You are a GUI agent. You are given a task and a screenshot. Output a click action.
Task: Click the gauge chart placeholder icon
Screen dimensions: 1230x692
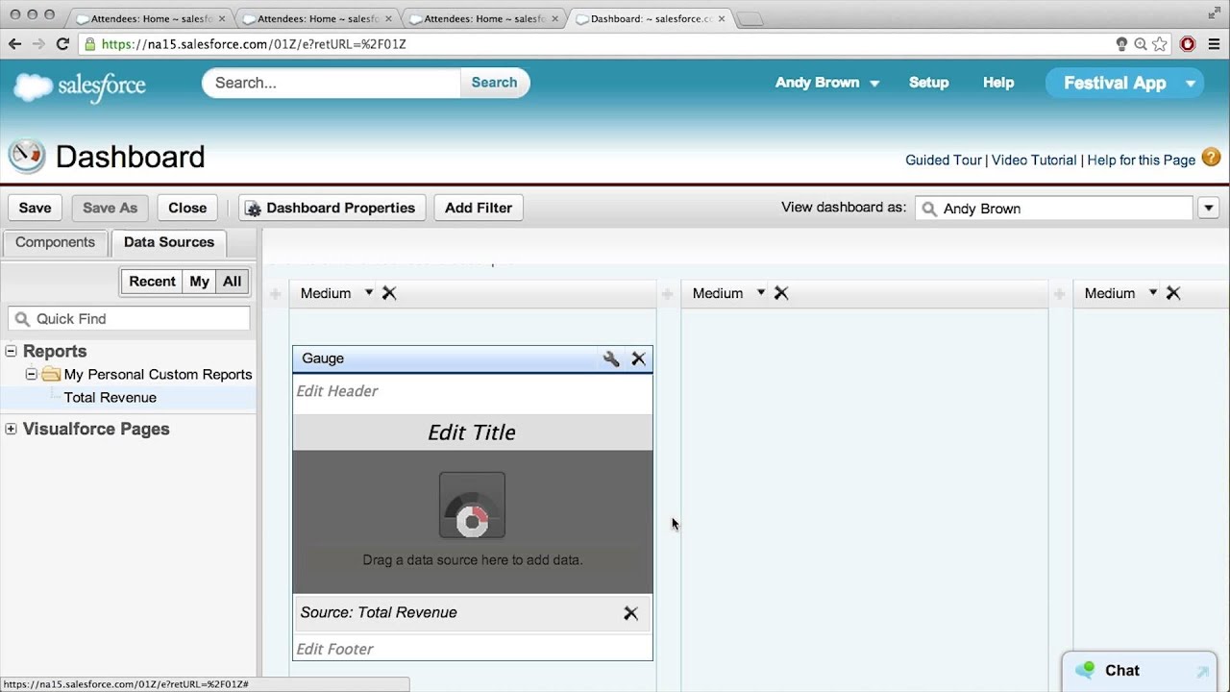pyautogui.click(x=472, y=506)
